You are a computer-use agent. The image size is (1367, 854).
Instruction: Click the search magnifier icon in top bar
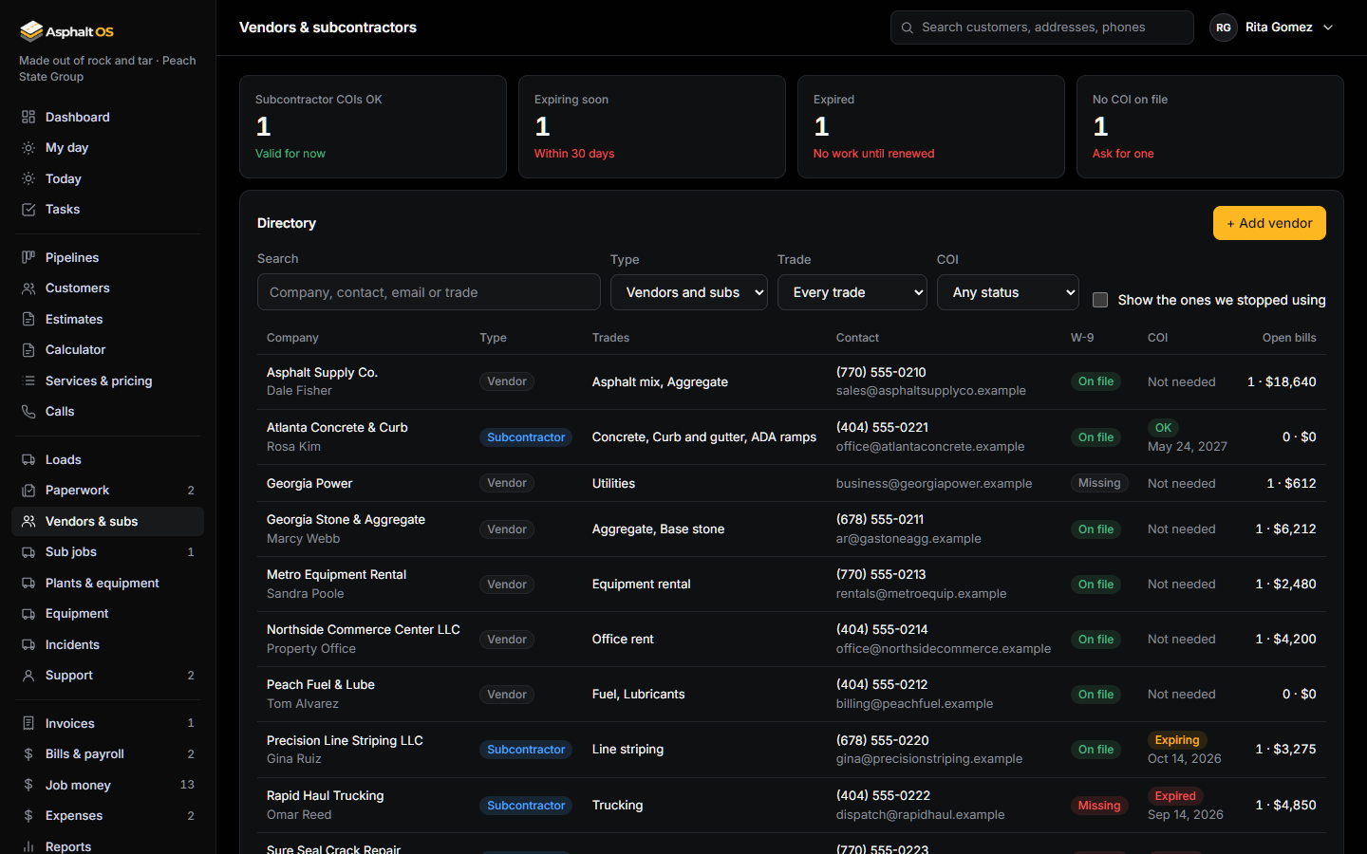tap(908, 28)
